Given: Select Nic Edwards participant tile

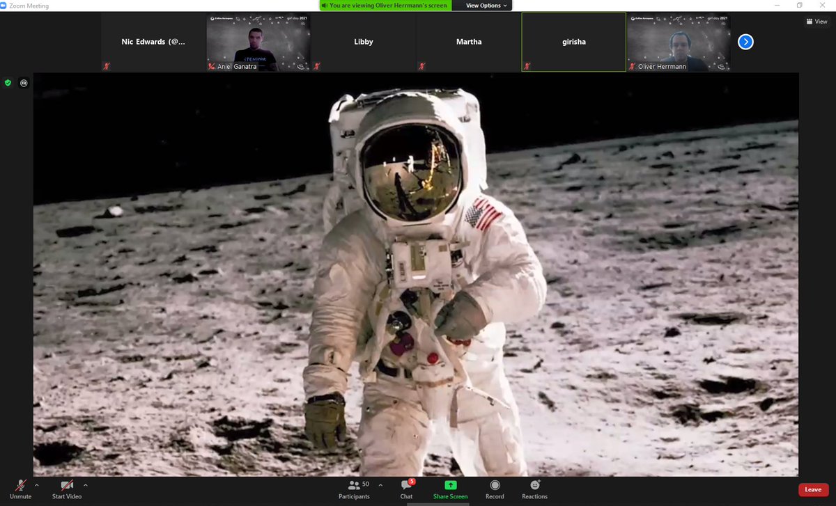Looking at the screenshot, I should tap(153, 42).
